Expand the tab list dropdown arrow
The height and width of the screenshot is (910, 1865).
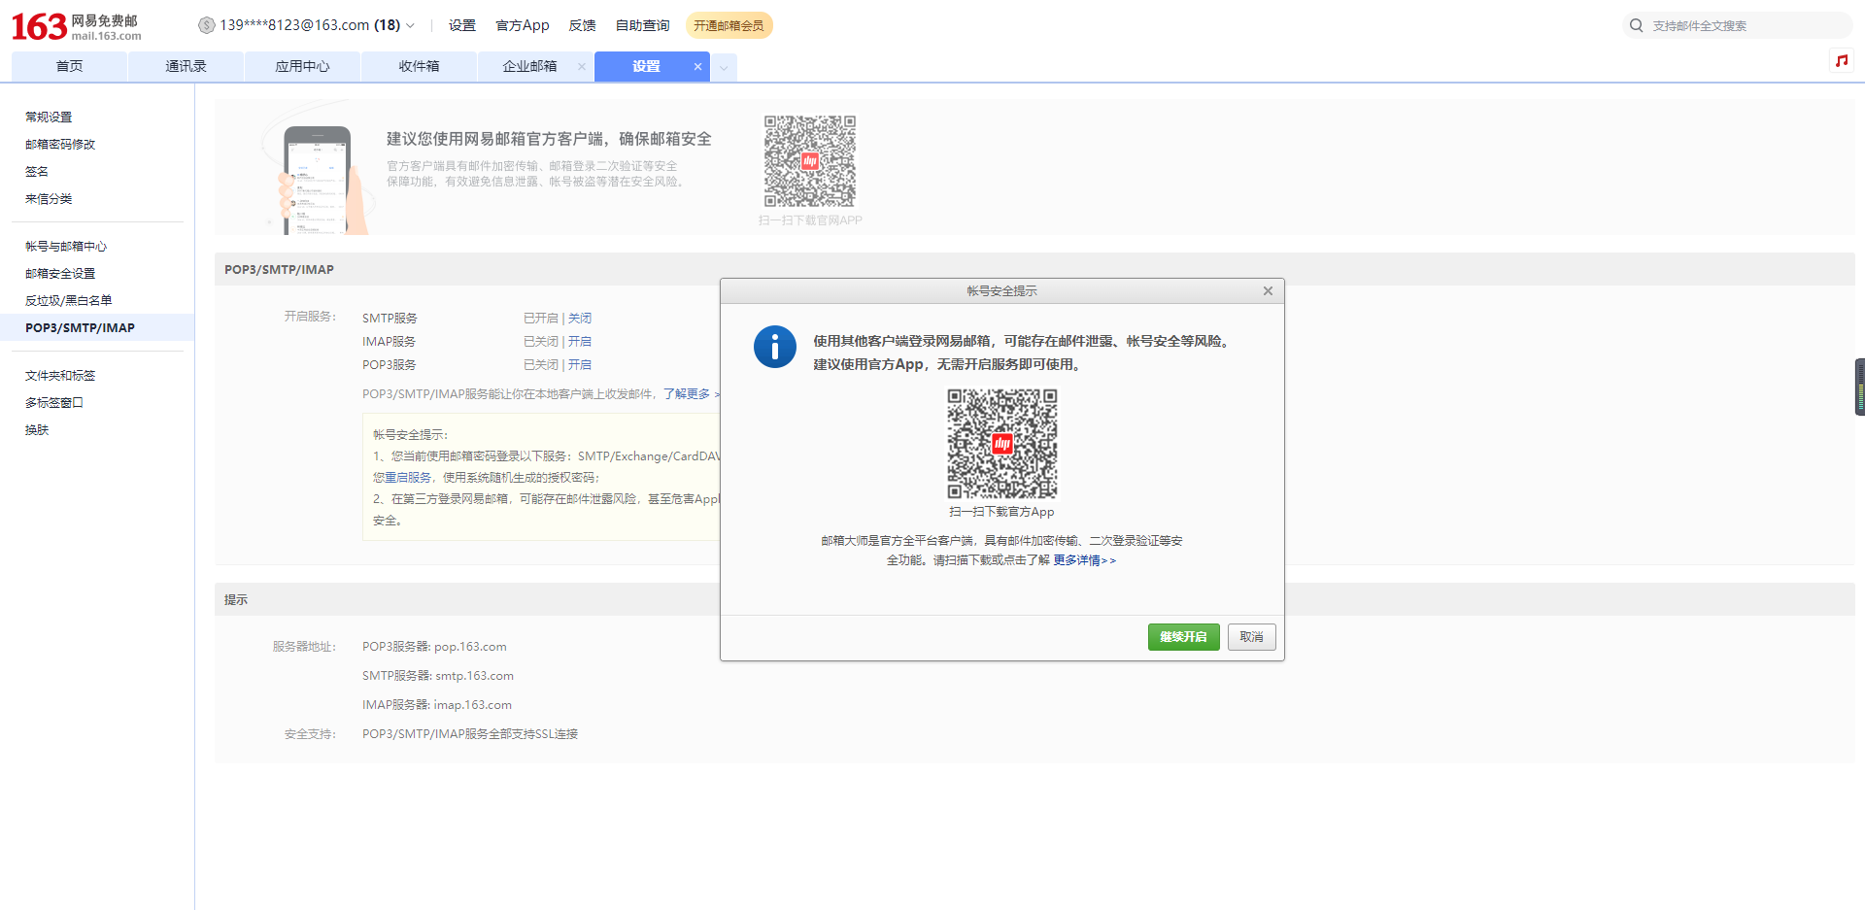[x=724, y=68]
